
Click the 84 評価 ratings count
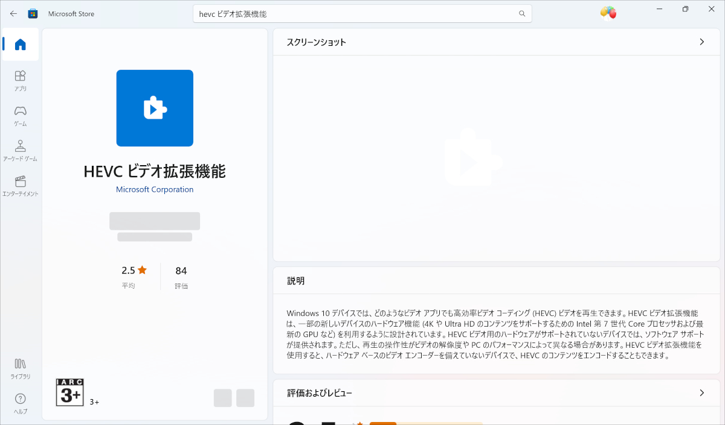181,275
